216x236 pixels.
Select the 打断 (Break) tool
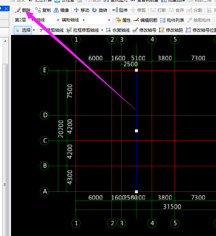click(x=158, y=10)
